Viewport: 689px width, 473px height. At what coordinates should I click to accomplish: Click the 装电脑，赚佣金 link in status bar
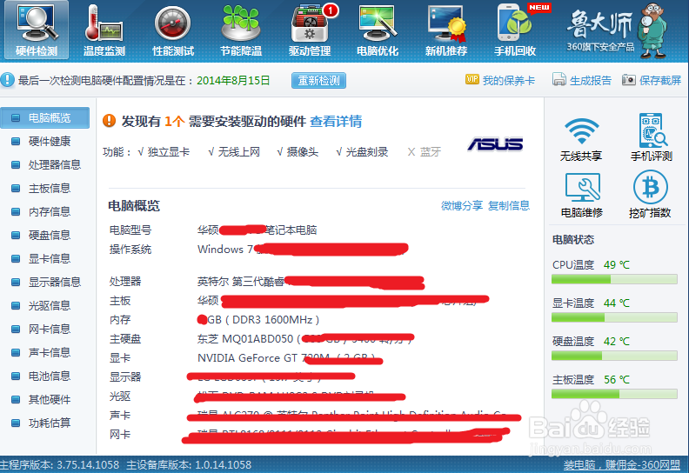point(621,465)
